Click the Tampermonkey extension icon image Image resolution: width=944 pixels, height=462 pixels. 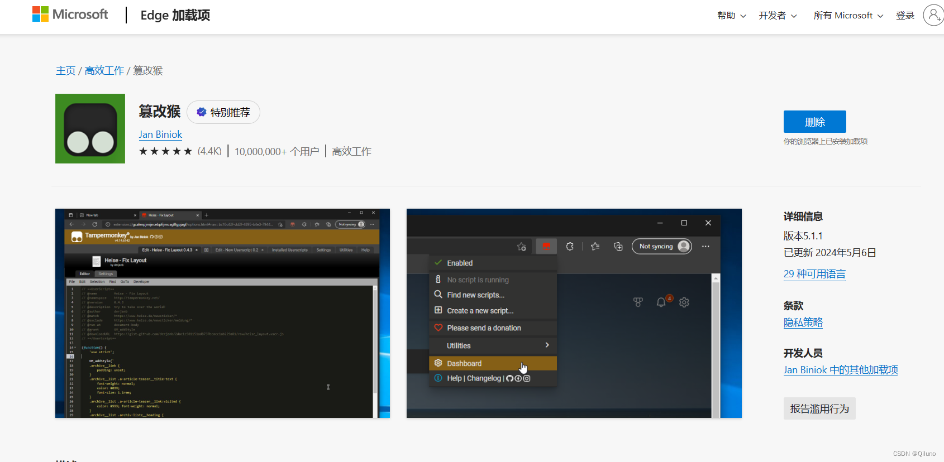click(90, 128)
